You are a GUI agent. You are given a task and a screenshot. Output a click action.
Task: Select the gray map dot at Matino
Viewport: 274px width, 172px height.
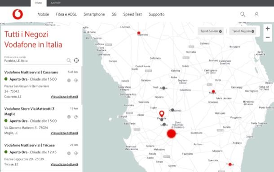click(x=164, y=124)
